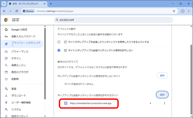Open 言語 settings
This screenshot has width=193, height=118.
22,89
